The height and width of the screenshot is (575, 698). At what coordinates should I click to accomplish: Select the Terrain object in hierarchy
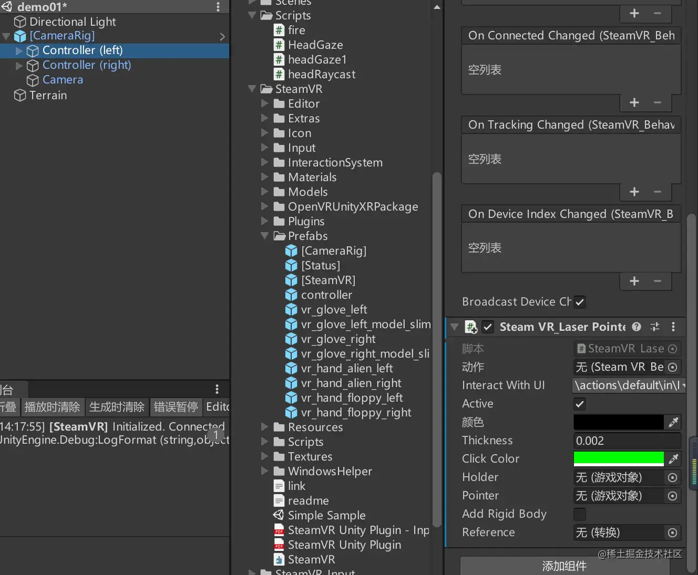click(115, 95)
